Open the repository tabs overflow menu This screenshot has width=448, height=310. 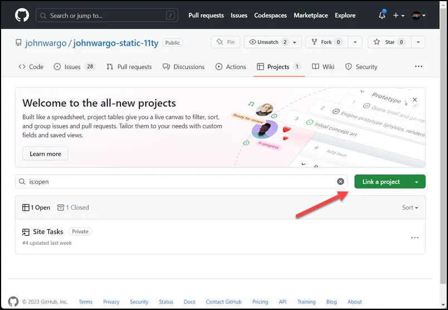(418, 67)
